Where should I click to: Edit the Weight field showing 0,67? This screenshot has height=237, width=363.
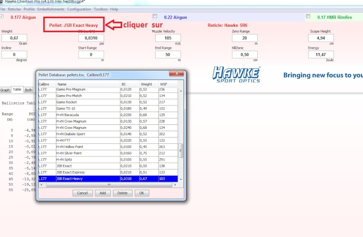point(14,38)
